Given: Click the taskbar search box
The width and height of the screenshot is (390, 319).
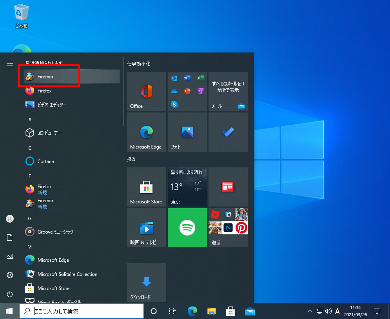Looking at the screenshot, I should 82,312.
